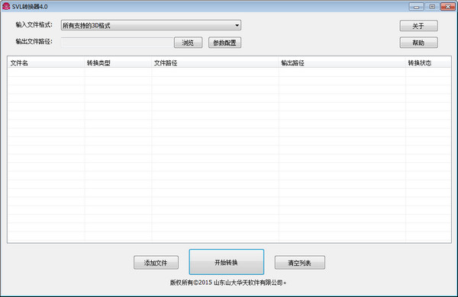
Task: Maximize the SVL converter window
Action: tap(432, 6)
